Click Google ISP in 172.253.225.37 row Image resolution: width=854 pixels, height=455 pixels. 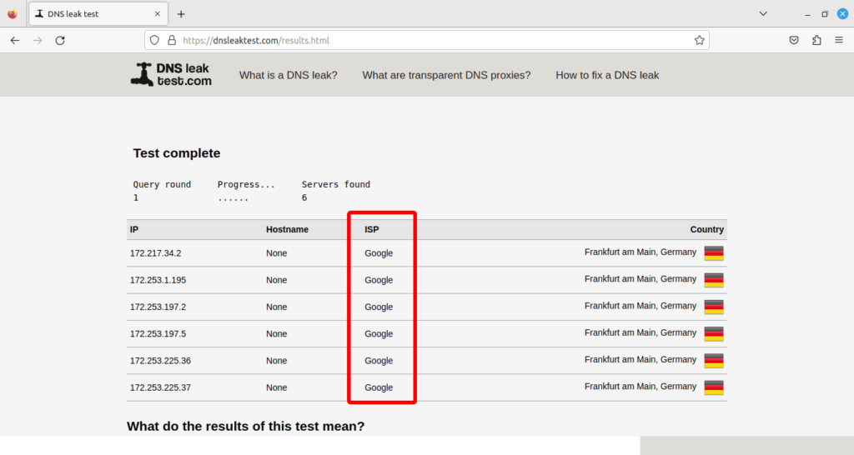(x=379, y=387)
